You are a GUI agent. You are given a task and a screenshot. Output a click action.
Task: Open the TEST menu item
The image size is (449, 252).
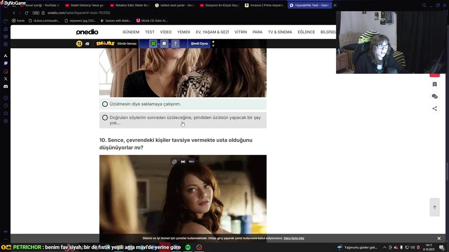click(x=150, y=32)
